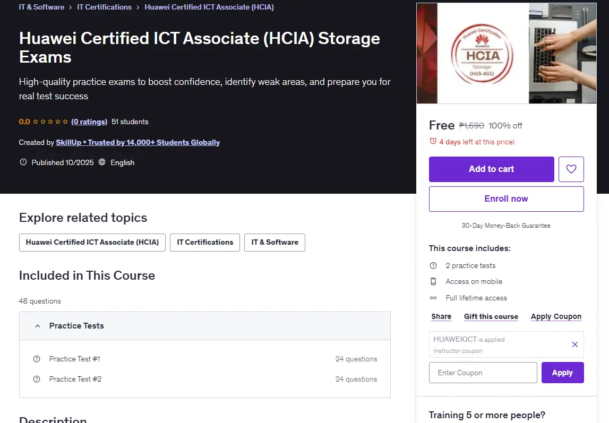This screenshot has width=609, height=423.
Task: View the (0 ratings) link
Action: pyautogui.click(x=89, y=122)
